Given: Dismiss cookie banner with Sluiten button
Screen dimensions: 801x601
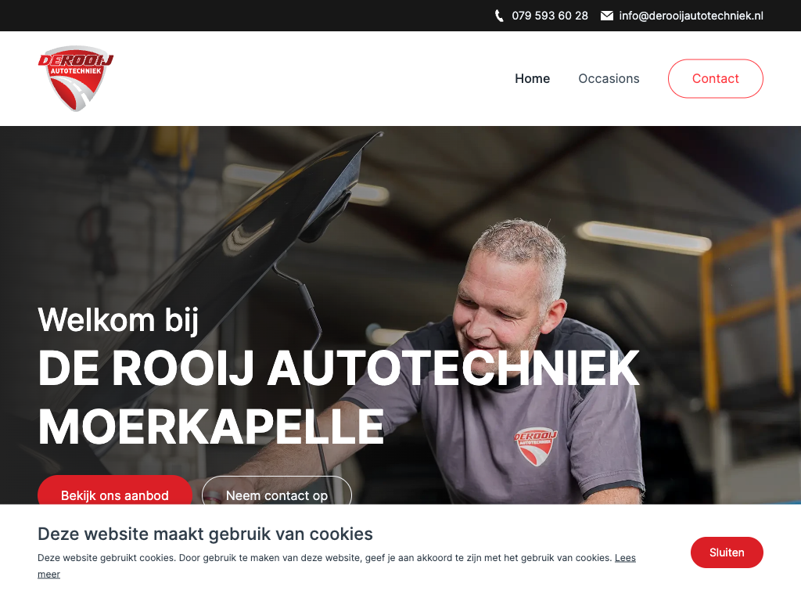Looking at the screenshot, I should [x=727, y=552].
